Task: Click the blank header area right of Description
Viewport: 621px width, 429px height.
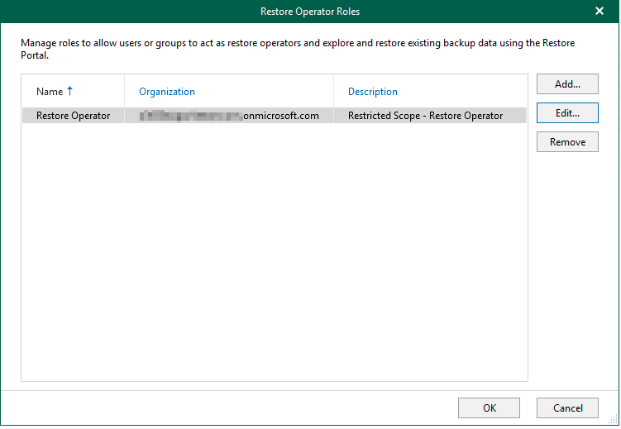Action: (480, 92)
